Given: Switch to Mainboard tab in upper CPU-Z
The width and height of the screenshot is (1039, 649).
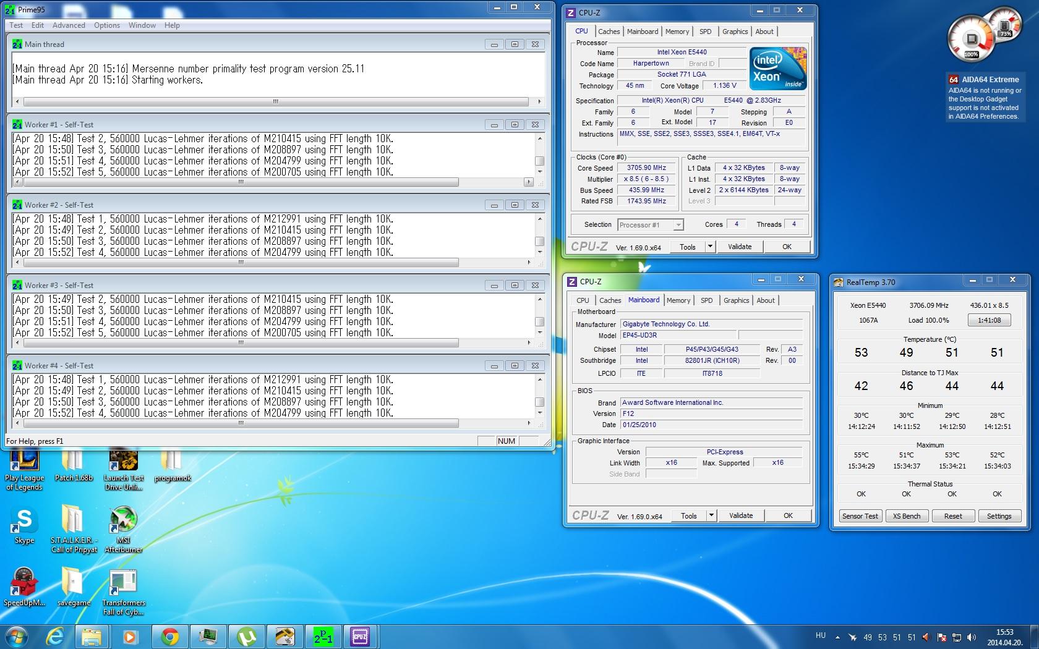Looking at the screenshot, I should 643,32.
